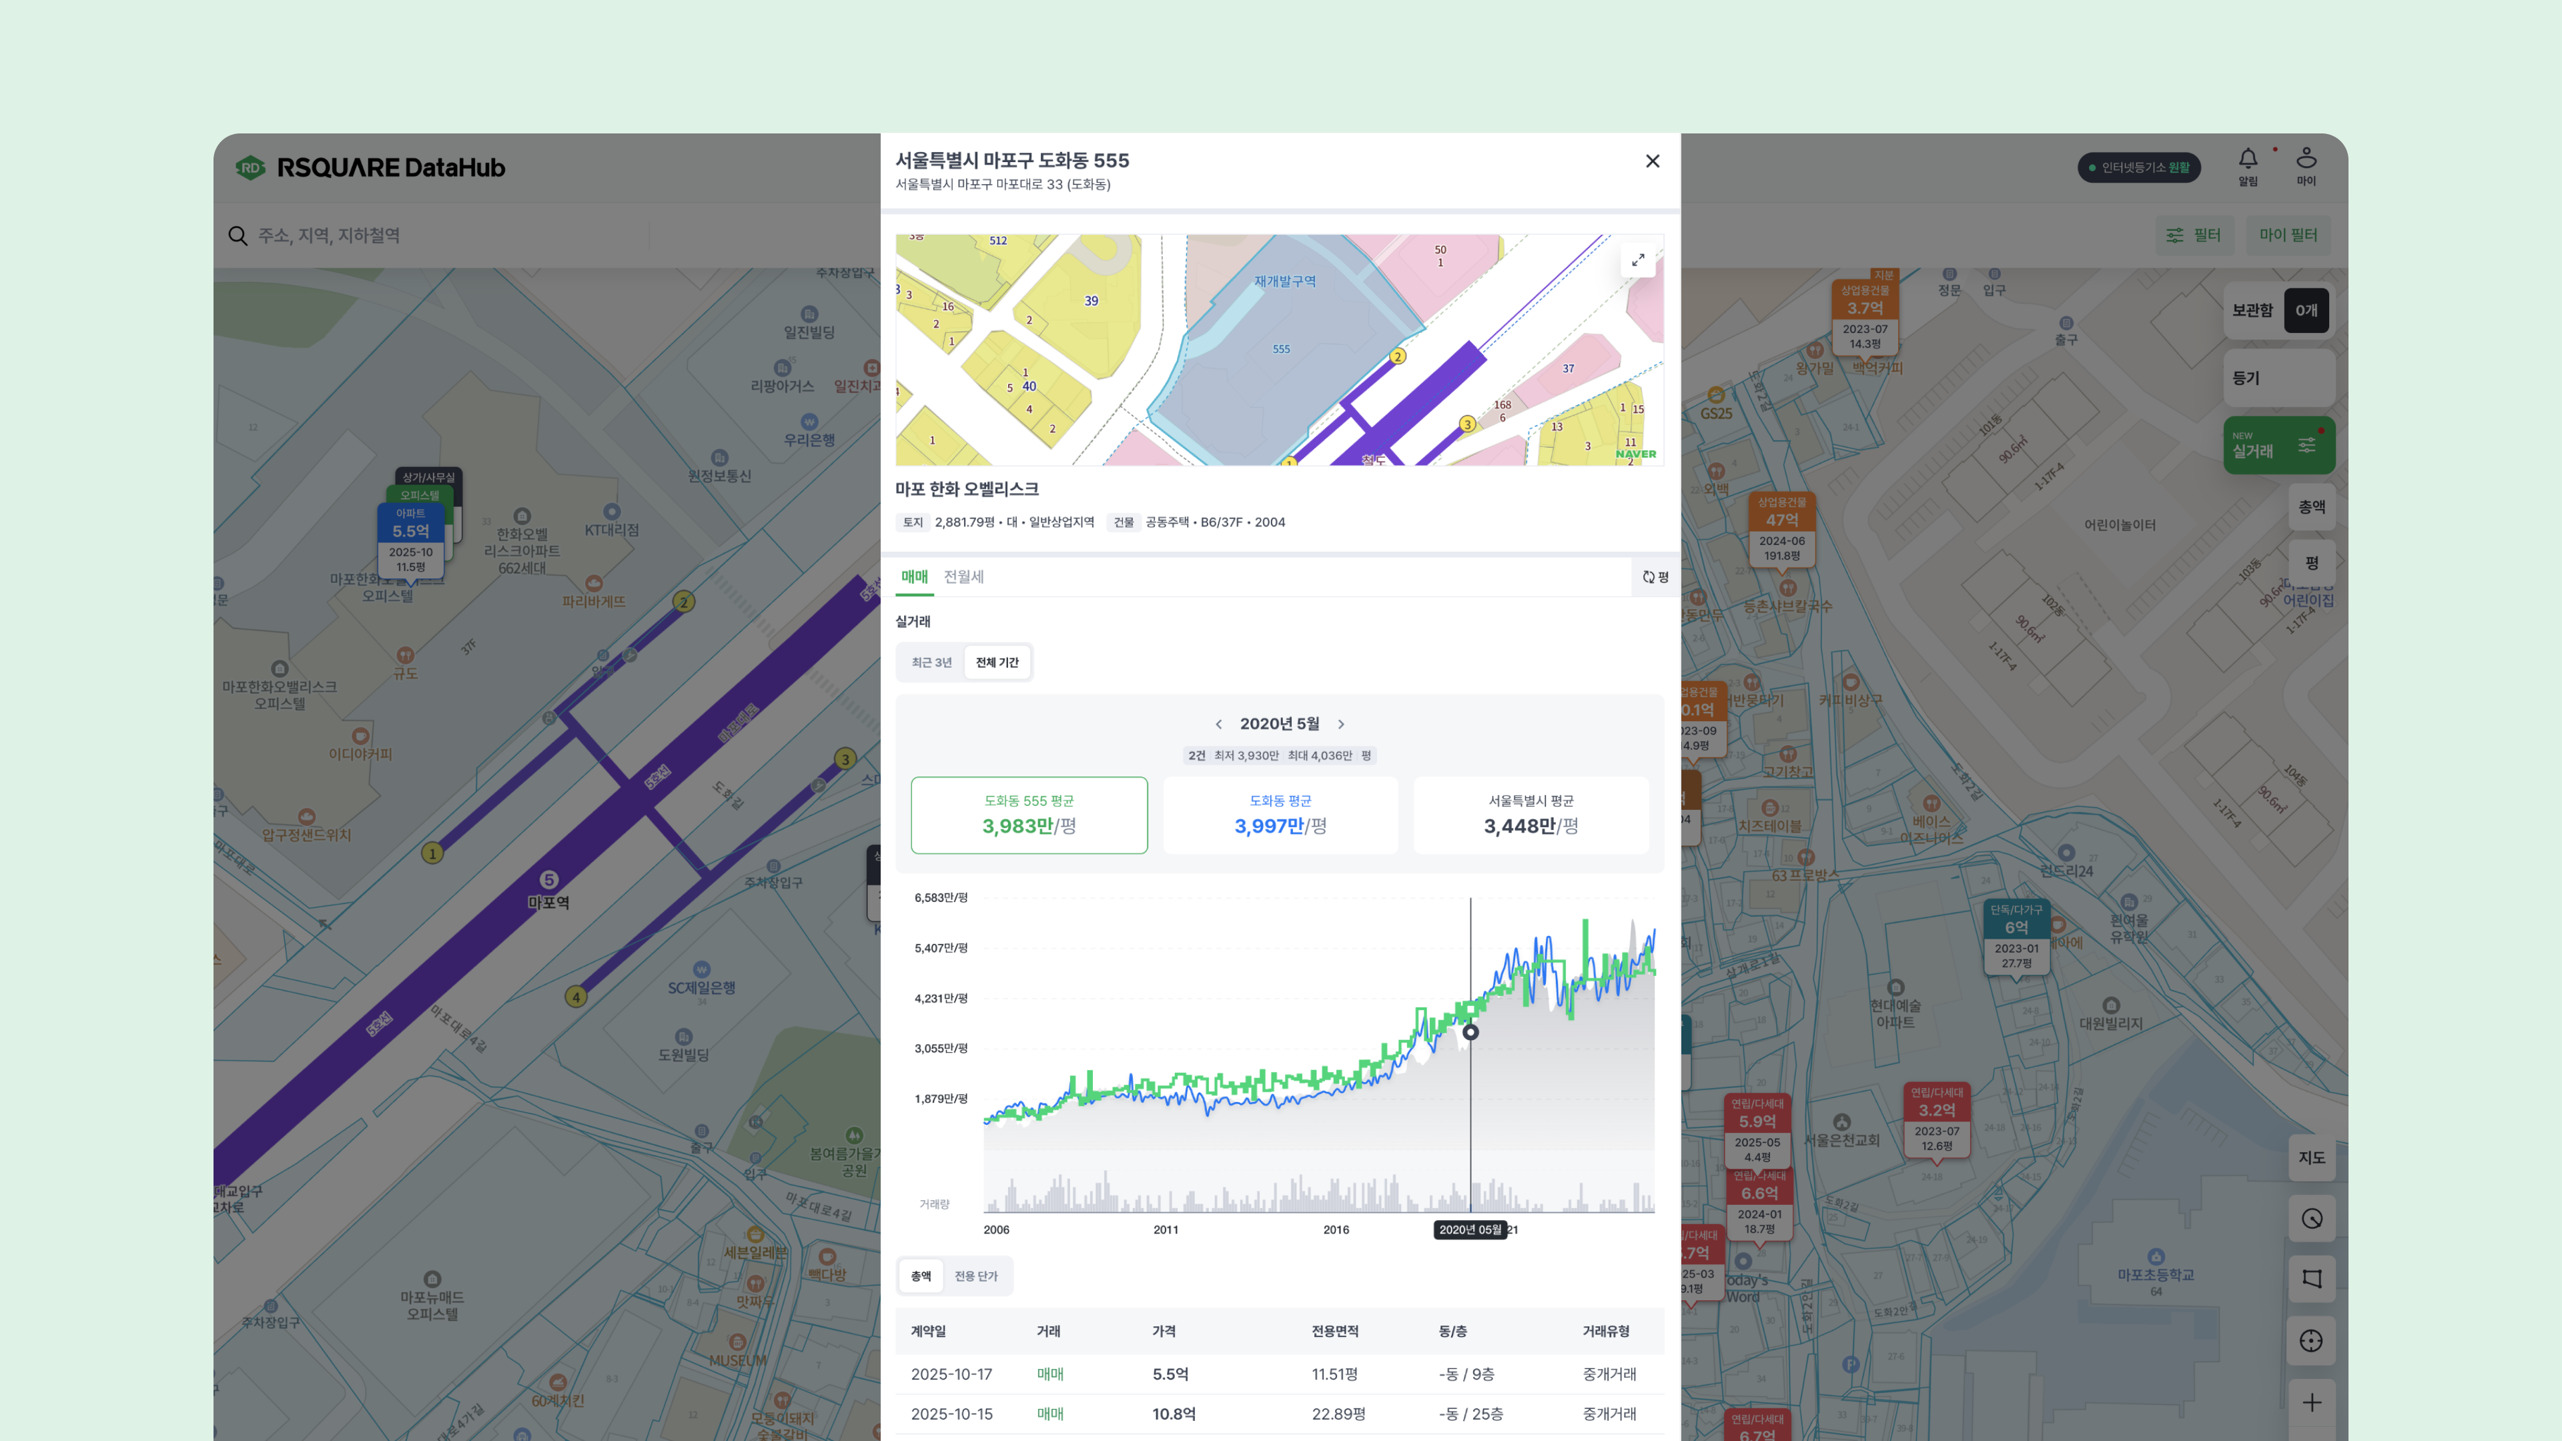The height and width of the screenshot is (1441, 2562).
Task: Expand the mini map to fullscreen
Action: click(x=1638, y=261)
